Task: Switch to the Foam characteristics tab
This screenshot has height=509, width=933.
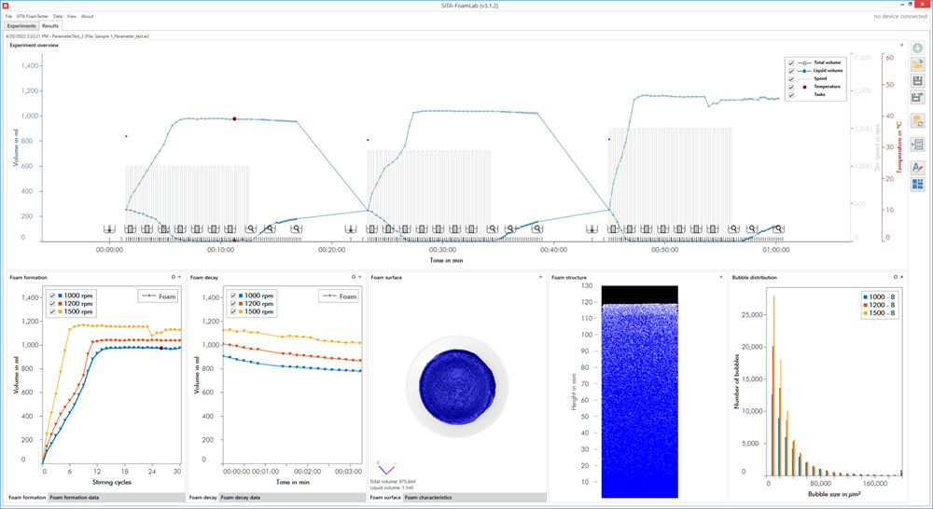Action: pos(428,498)
